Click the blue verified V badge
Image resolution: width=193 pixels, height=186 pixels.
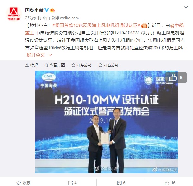pos(47,10)
